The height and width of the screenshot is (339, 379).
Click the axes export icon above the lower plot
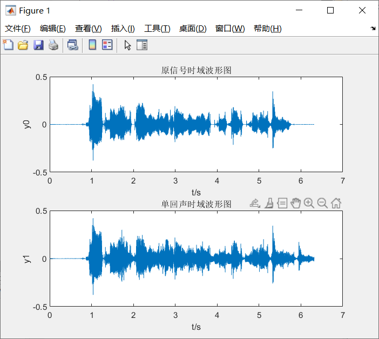pos(255,203)
